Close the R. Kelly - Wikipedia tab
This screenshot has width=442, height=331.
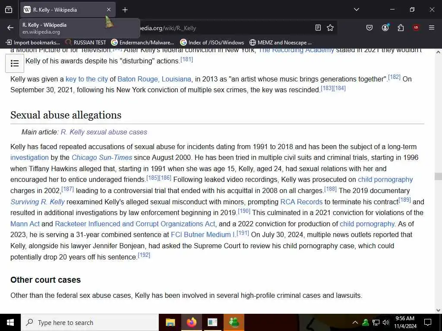(x=109, y=9)
